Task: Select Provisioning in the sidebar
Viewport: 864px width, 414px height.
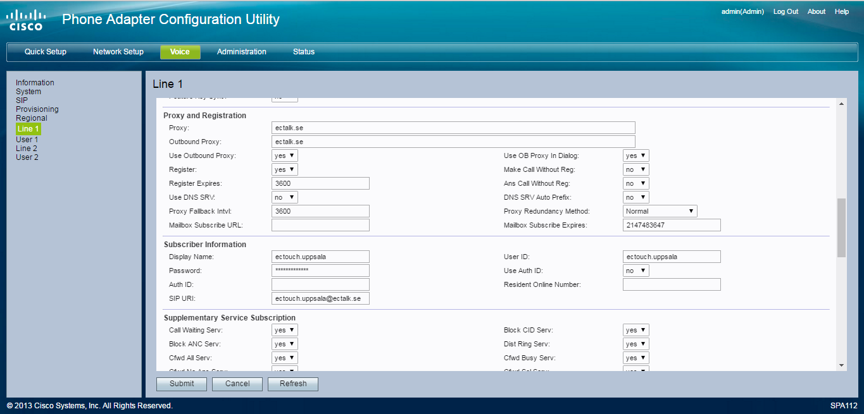Action: [x=37, y=109]
